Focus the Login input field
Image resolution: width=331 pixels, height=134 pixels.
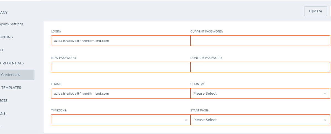point(121,41)
